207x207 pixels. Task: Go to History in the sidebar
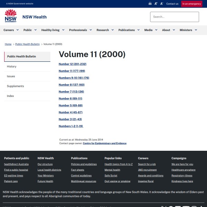(x=12, y=67)
